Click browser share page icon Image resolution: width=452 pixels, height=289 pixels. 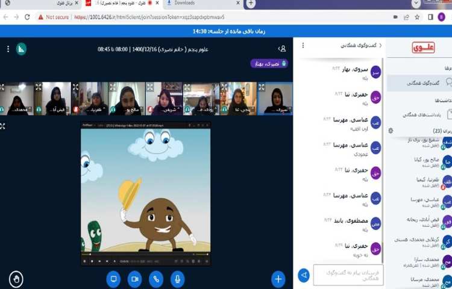pyautogui.click(x=406, y=17)
